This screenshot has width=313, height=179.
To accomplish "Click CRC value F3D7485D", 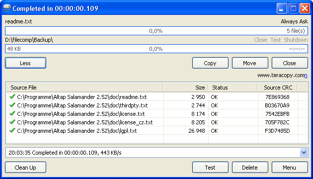I will tap(277, 131).
